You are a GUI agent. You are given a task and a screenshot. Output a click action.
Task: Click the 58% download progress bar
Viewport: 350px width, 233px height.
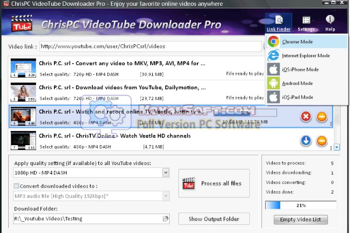245,113
